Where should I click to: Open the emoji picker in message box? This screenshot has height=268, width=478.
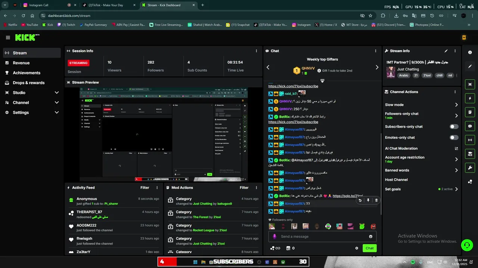click(370, 236)
